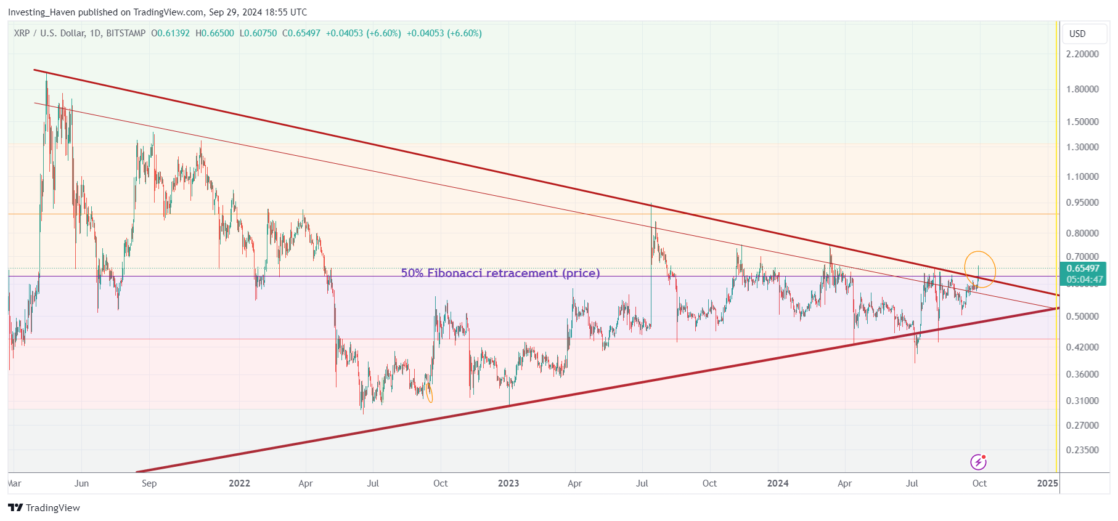Click the 2024 year label on time axis
The height and width of the screenshot is (521, 1118).
778,483
